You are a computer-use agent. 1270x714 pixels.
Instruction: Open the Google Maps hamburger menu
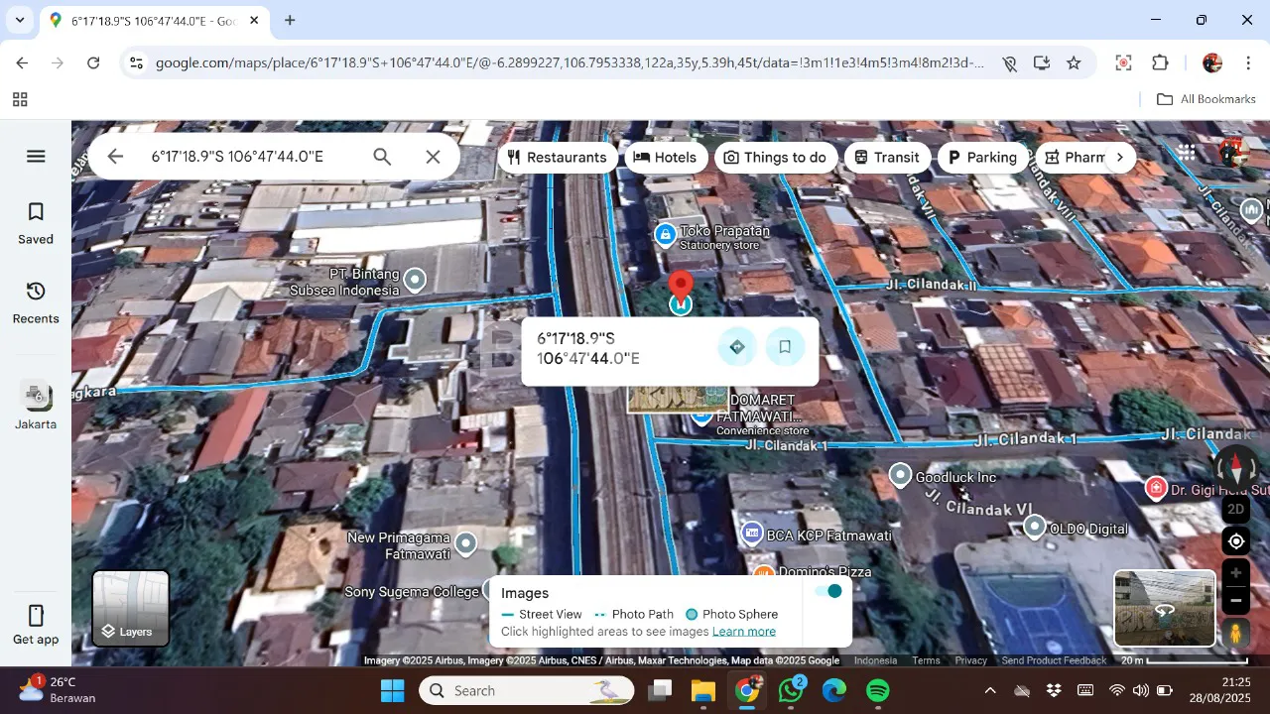click(x=36, y=156)
